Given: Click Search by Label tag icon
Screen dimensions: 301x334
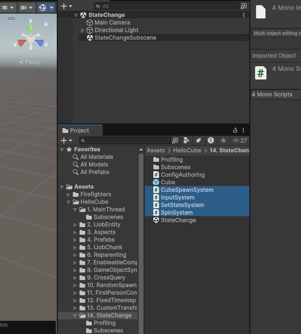Looking at the screenshot, I should click(198, 141).
